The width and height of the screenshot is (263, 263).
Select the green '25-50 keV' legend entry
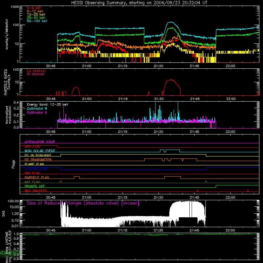(36, 18)
